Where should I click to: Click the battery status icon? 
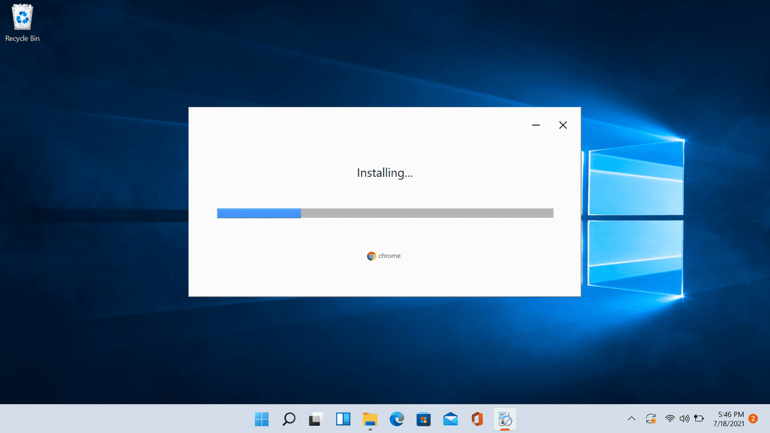(699, 419)
